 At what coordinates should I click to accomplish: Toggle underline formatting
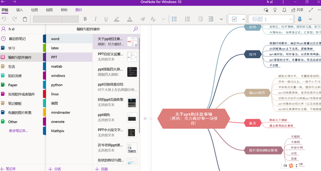[106, 19]
